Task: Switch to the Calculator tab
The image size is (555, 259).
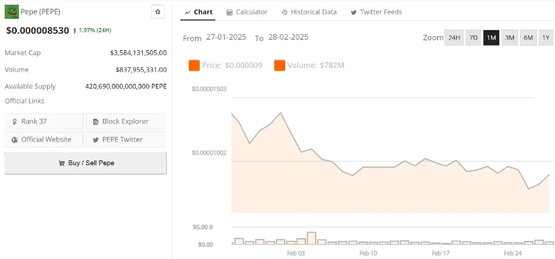Action: coord(247,12)
